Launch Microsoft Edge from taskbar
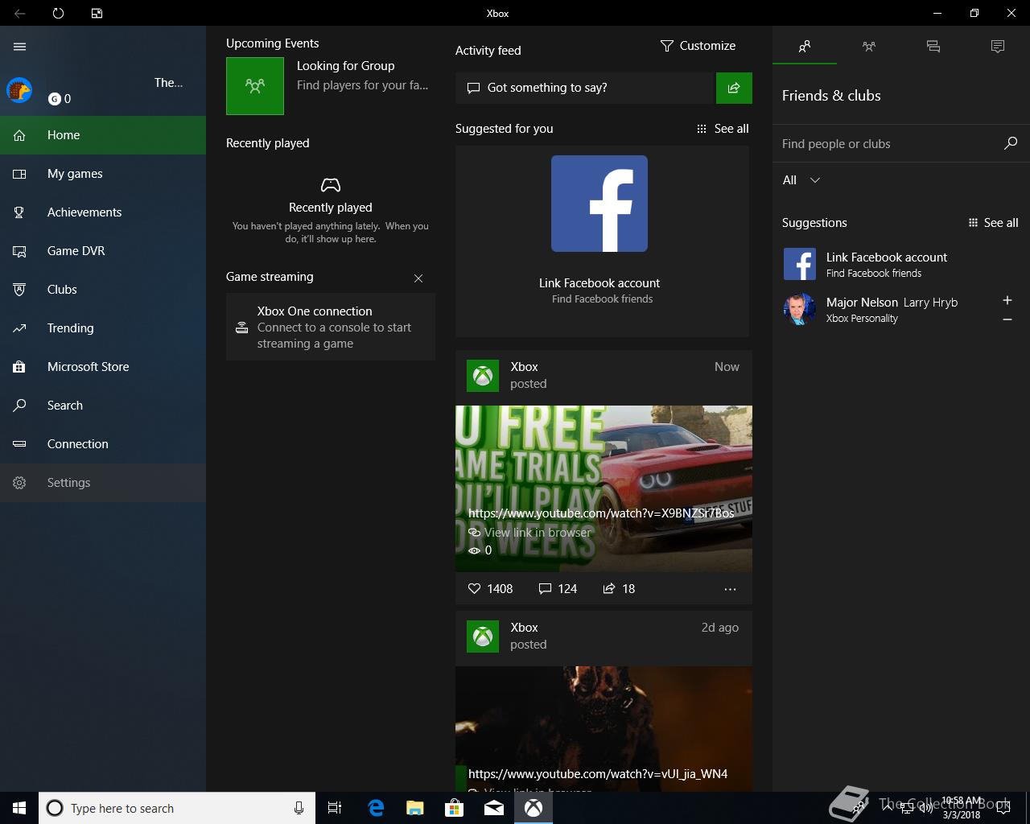The image size is (1030, 824). point(376,808)
